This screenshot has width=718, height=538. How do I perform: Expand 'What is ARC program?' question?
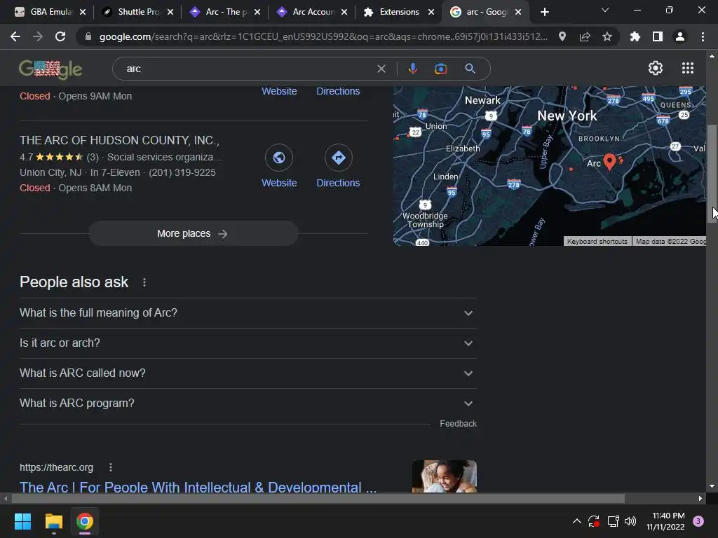coord(248,403)
